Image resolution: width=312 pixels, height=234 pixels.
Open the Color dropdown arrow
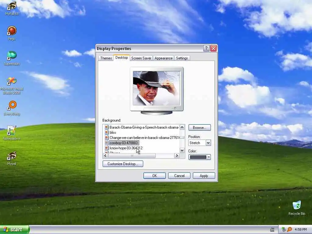pos(208,157)
